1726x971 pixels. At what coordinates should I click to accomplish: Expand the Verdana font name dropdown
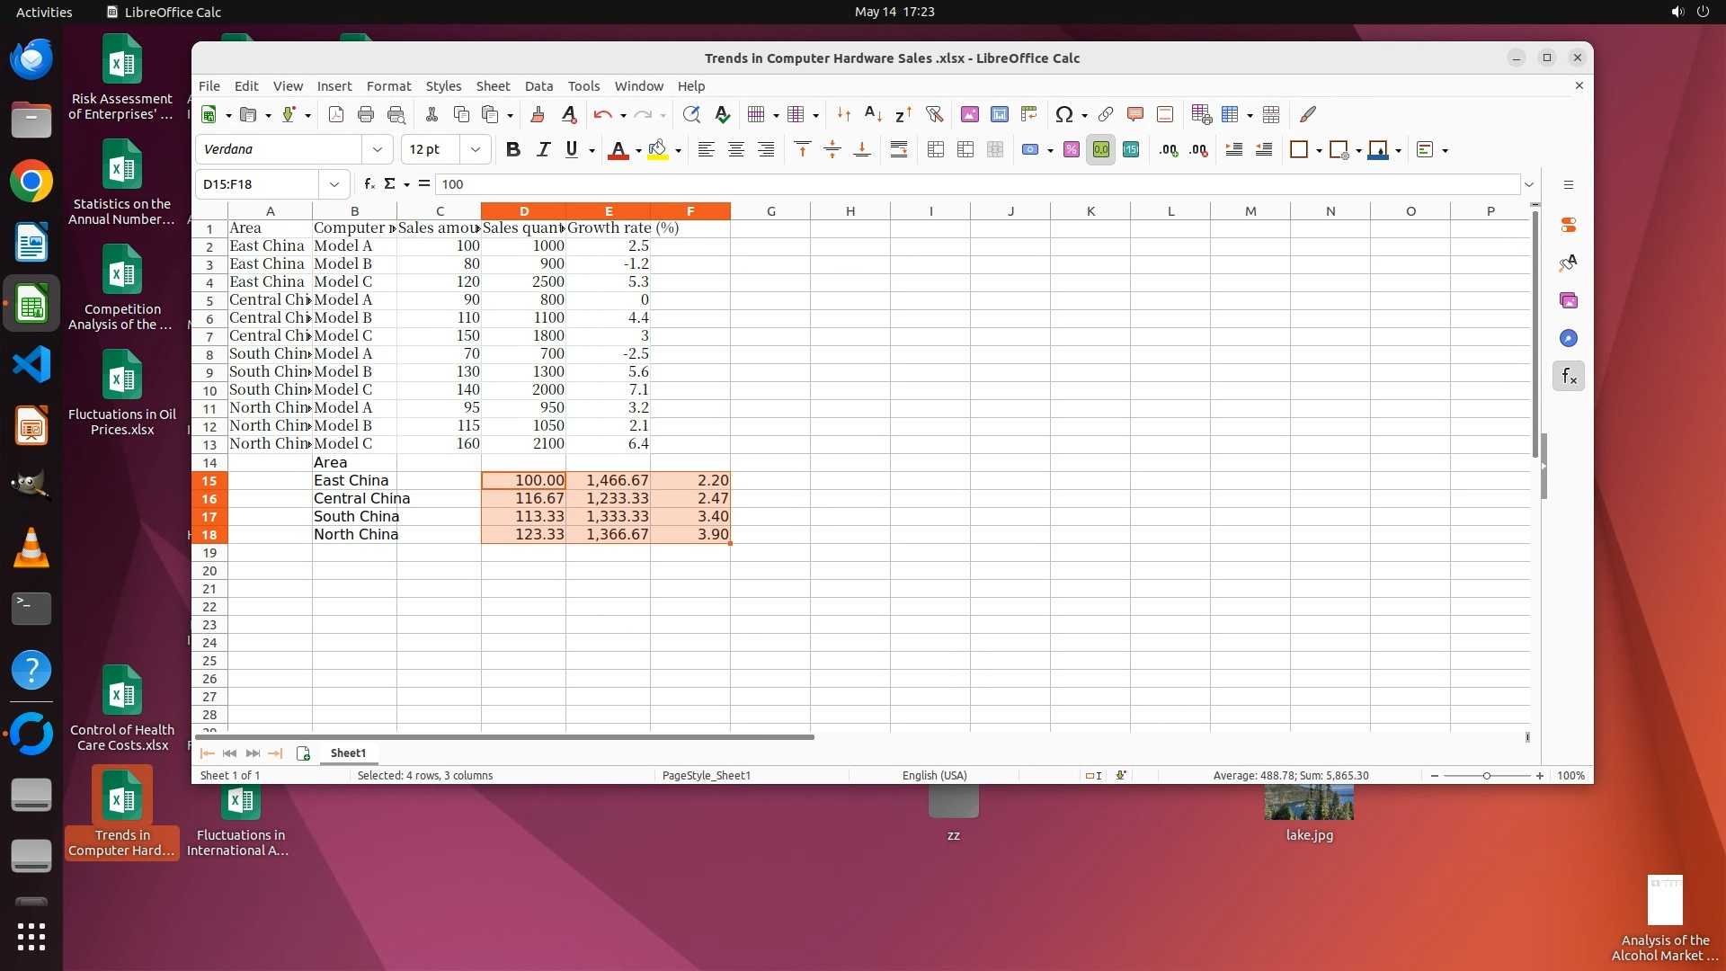point(378,149)
